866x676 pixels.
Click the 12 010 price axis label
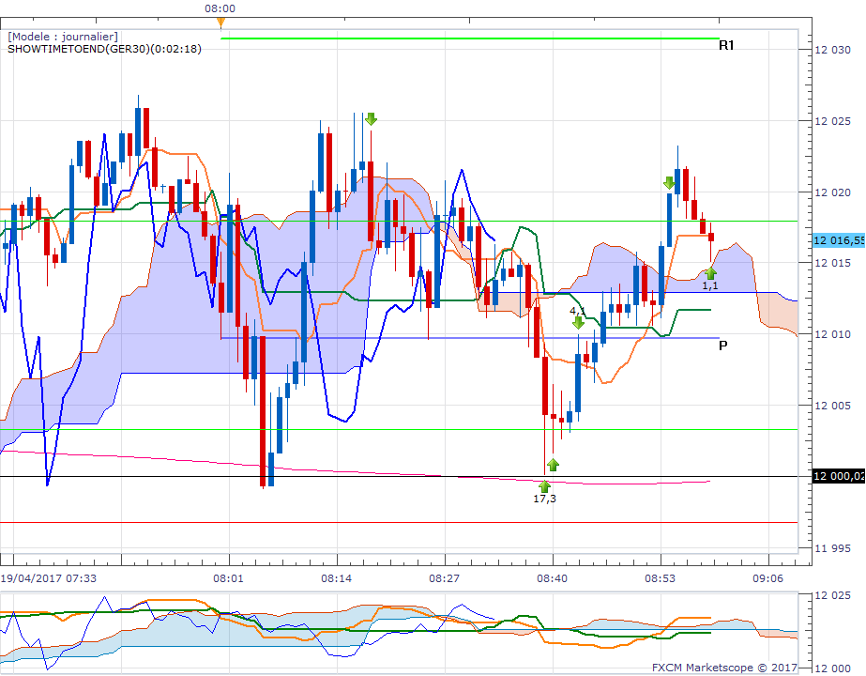833,334
